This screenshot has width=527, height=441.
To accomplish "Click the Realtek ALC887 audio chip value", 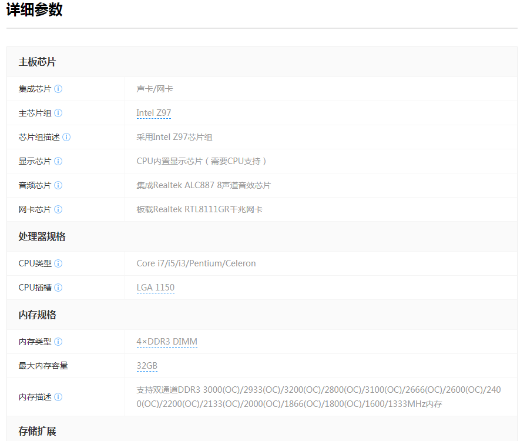I will tap(203, 185).
